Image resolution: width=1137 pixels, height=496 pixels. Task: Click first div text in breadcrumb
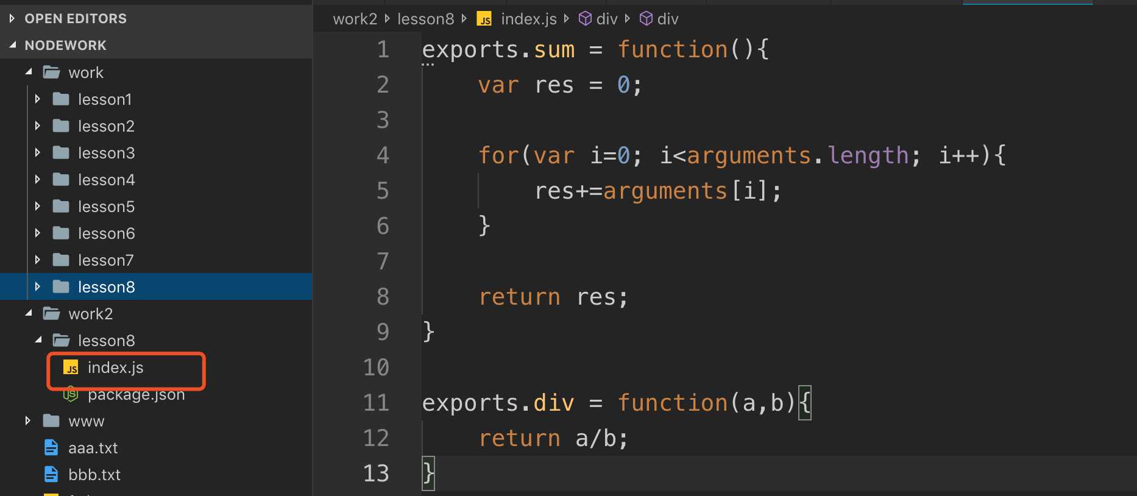point(607,19)
